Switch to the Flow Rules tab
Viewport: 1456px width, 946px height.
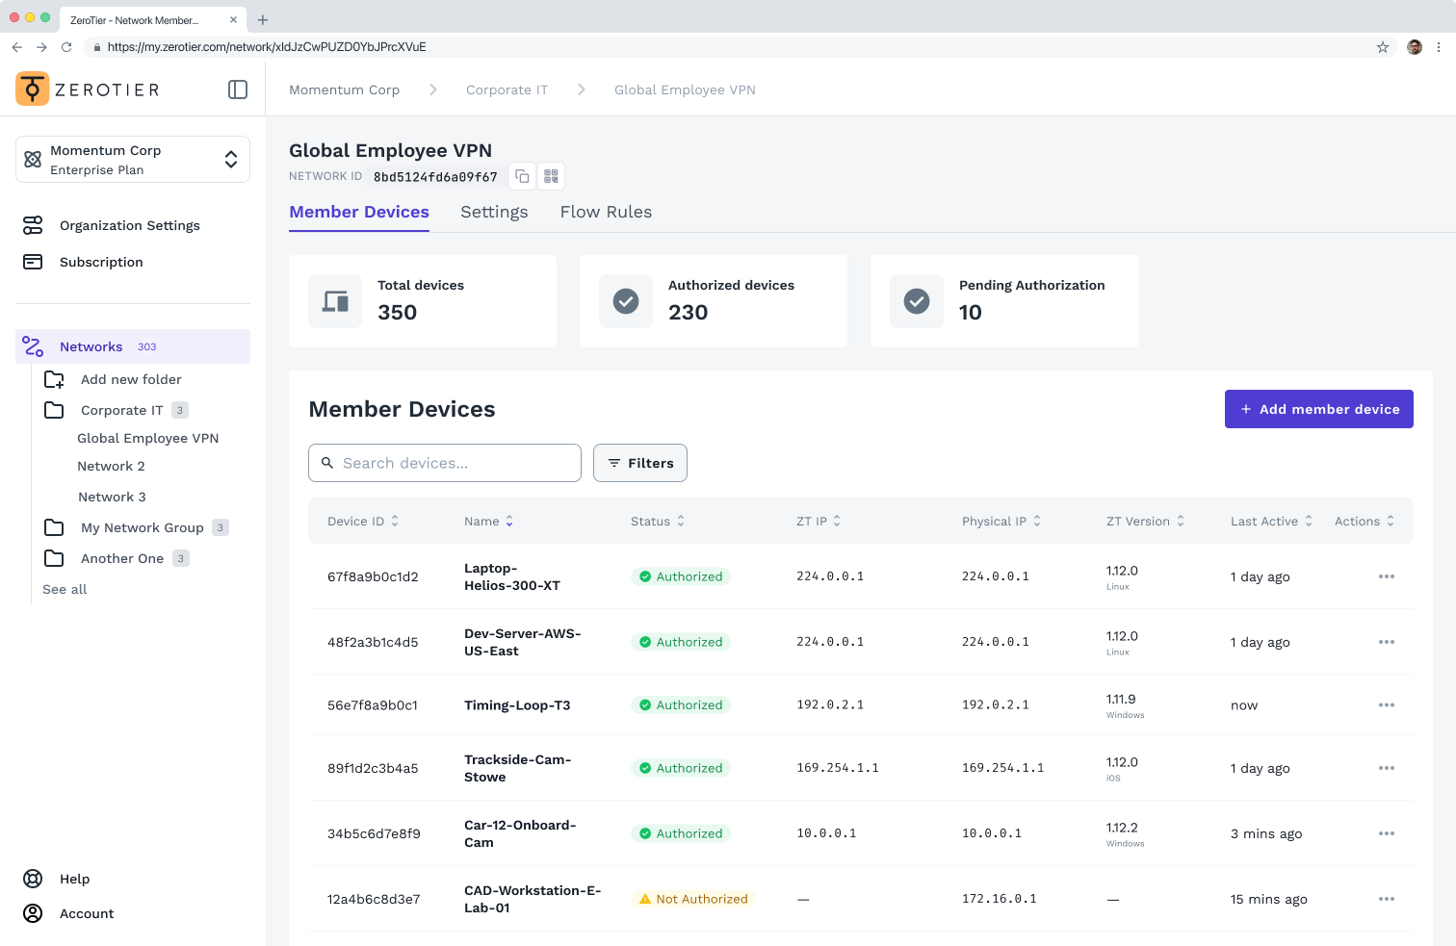pos(606,212)
